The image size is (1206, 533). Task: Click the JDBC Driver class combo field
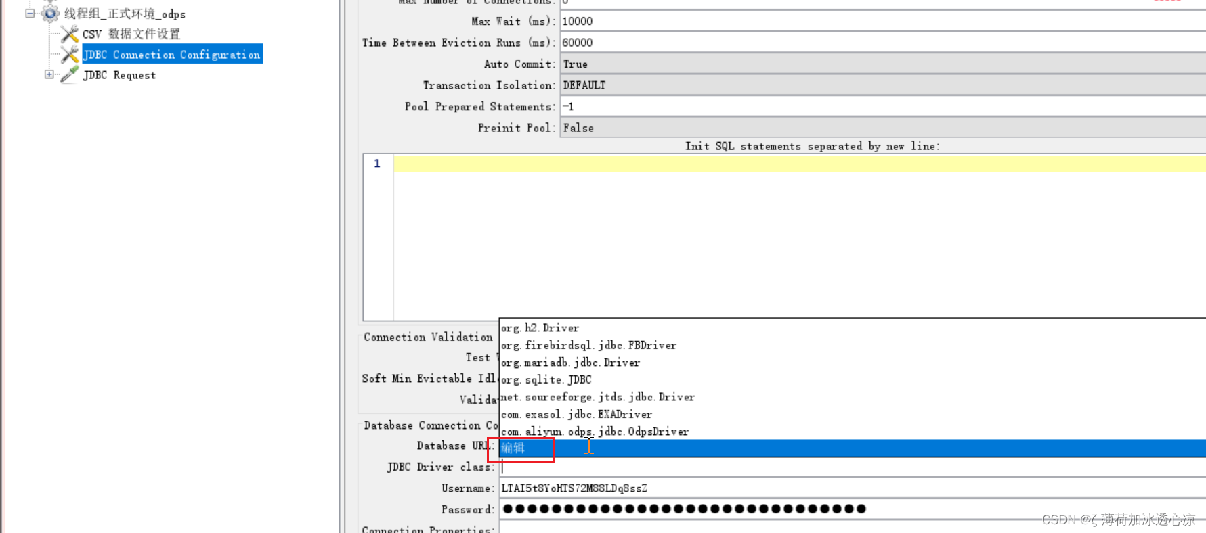853,467
